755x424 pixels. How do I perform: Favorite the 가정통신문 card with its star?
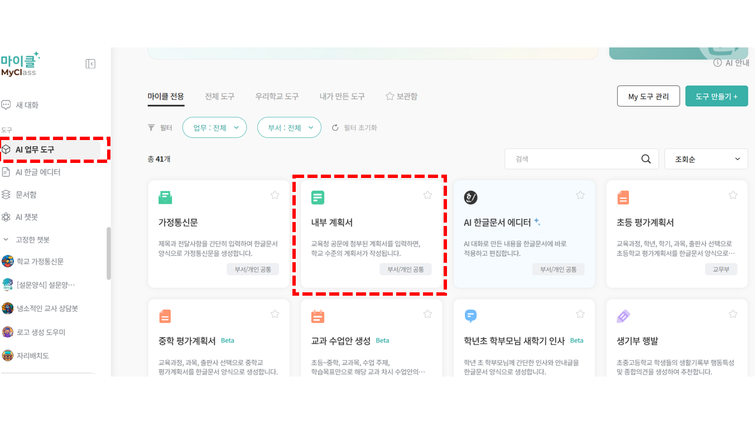click(275, 195)
